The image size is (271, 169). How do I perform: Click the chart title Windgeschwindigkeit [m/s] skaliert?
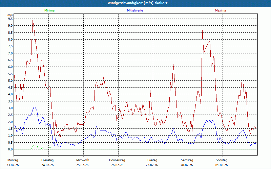(138, 3)
